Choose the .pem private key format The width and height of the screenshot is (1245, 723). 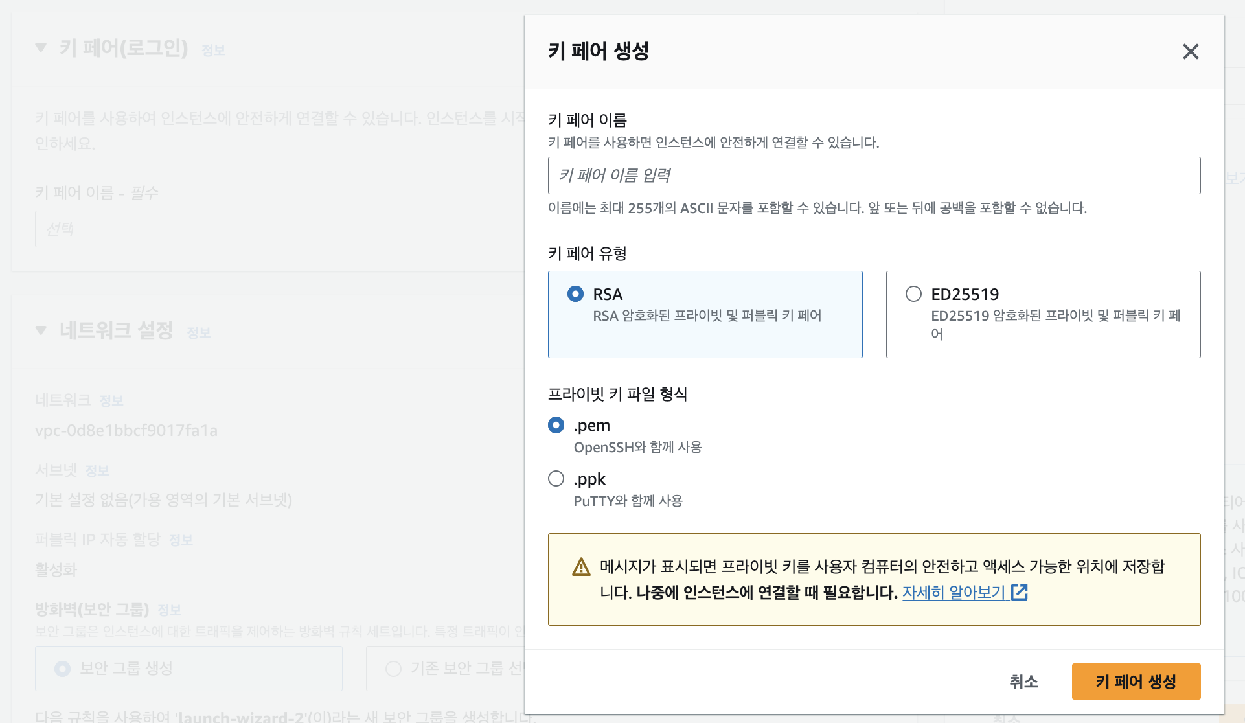click(556, 425)
